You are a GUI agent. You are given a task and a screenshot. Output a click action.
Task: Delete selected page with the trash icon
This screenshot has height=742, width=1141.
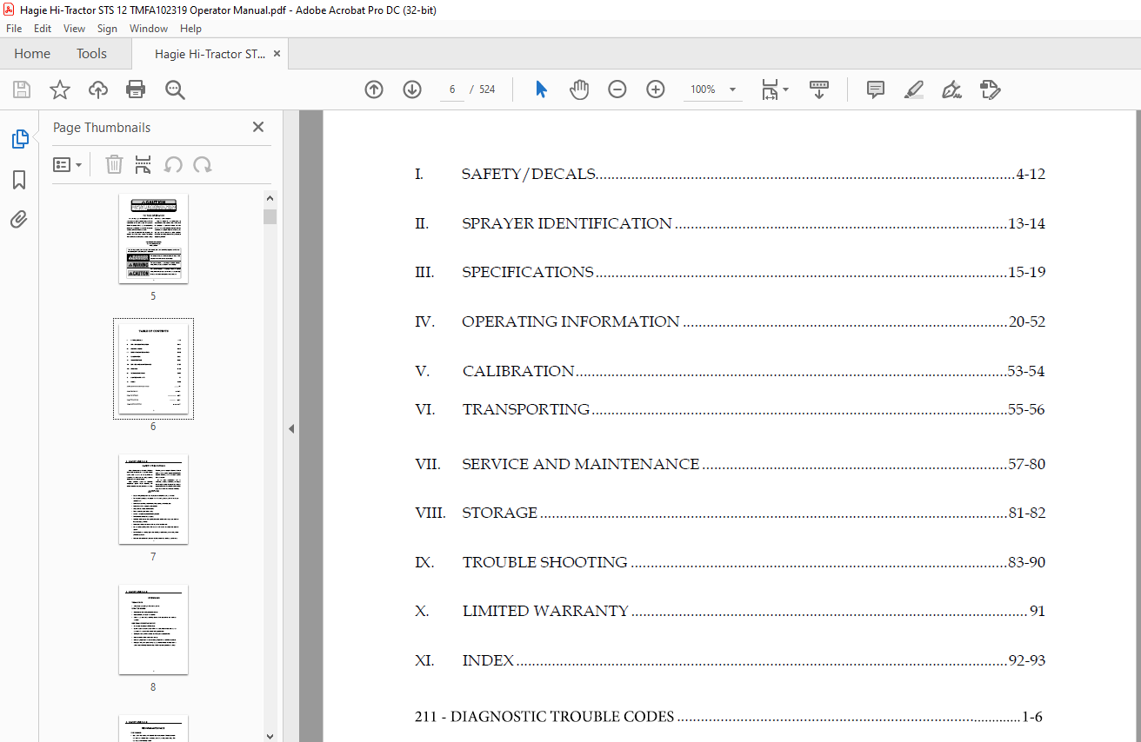(x=114, y=164)
